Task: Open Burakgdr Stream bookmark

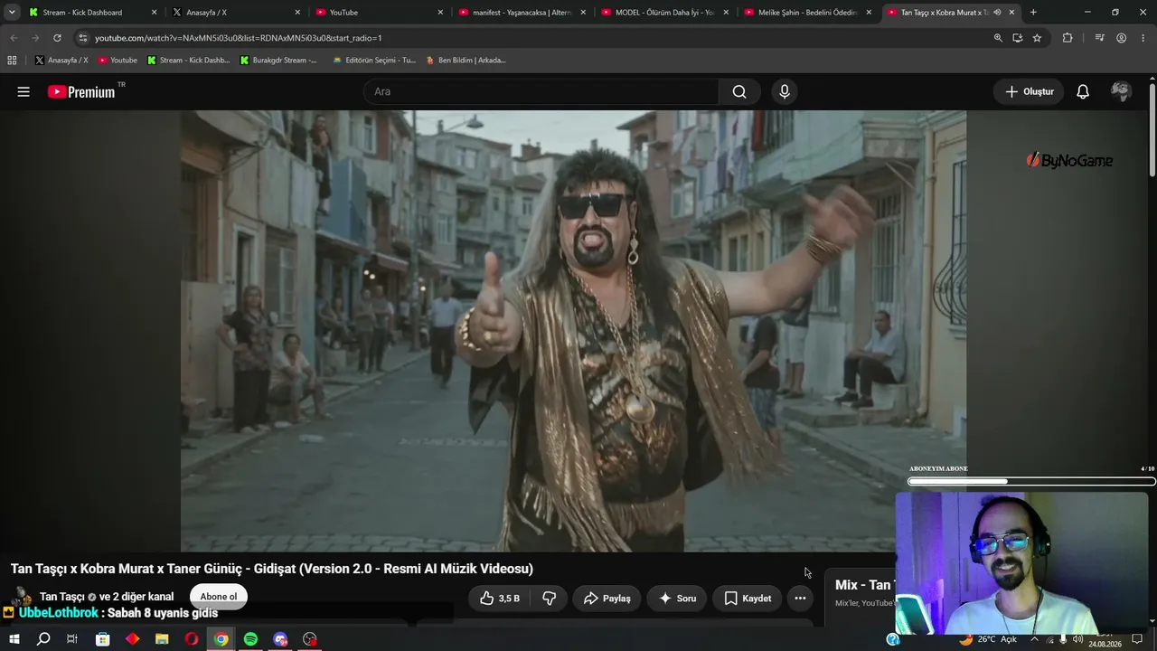Action: (278, 61)
